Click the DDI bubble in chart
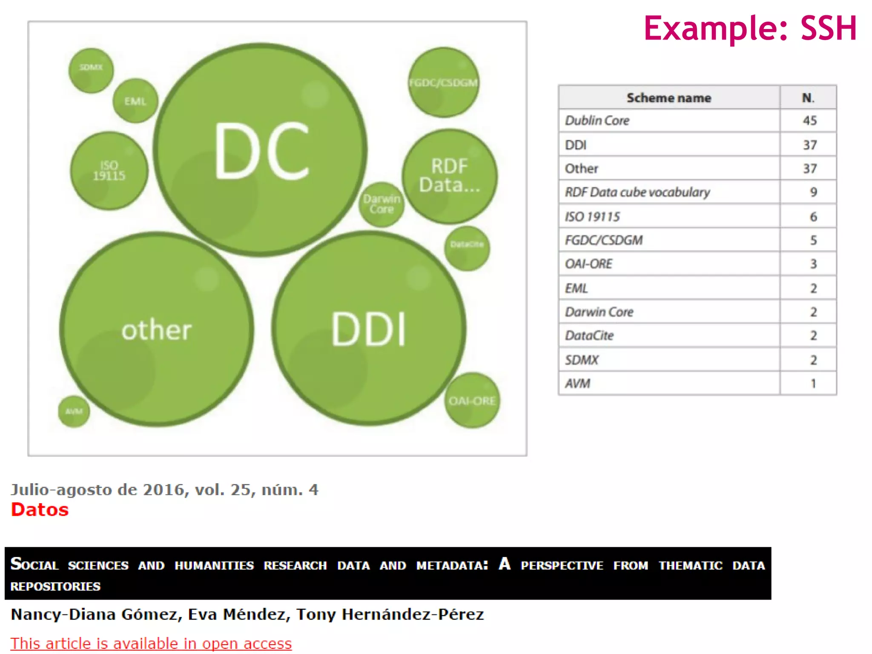 coord(369,329)
